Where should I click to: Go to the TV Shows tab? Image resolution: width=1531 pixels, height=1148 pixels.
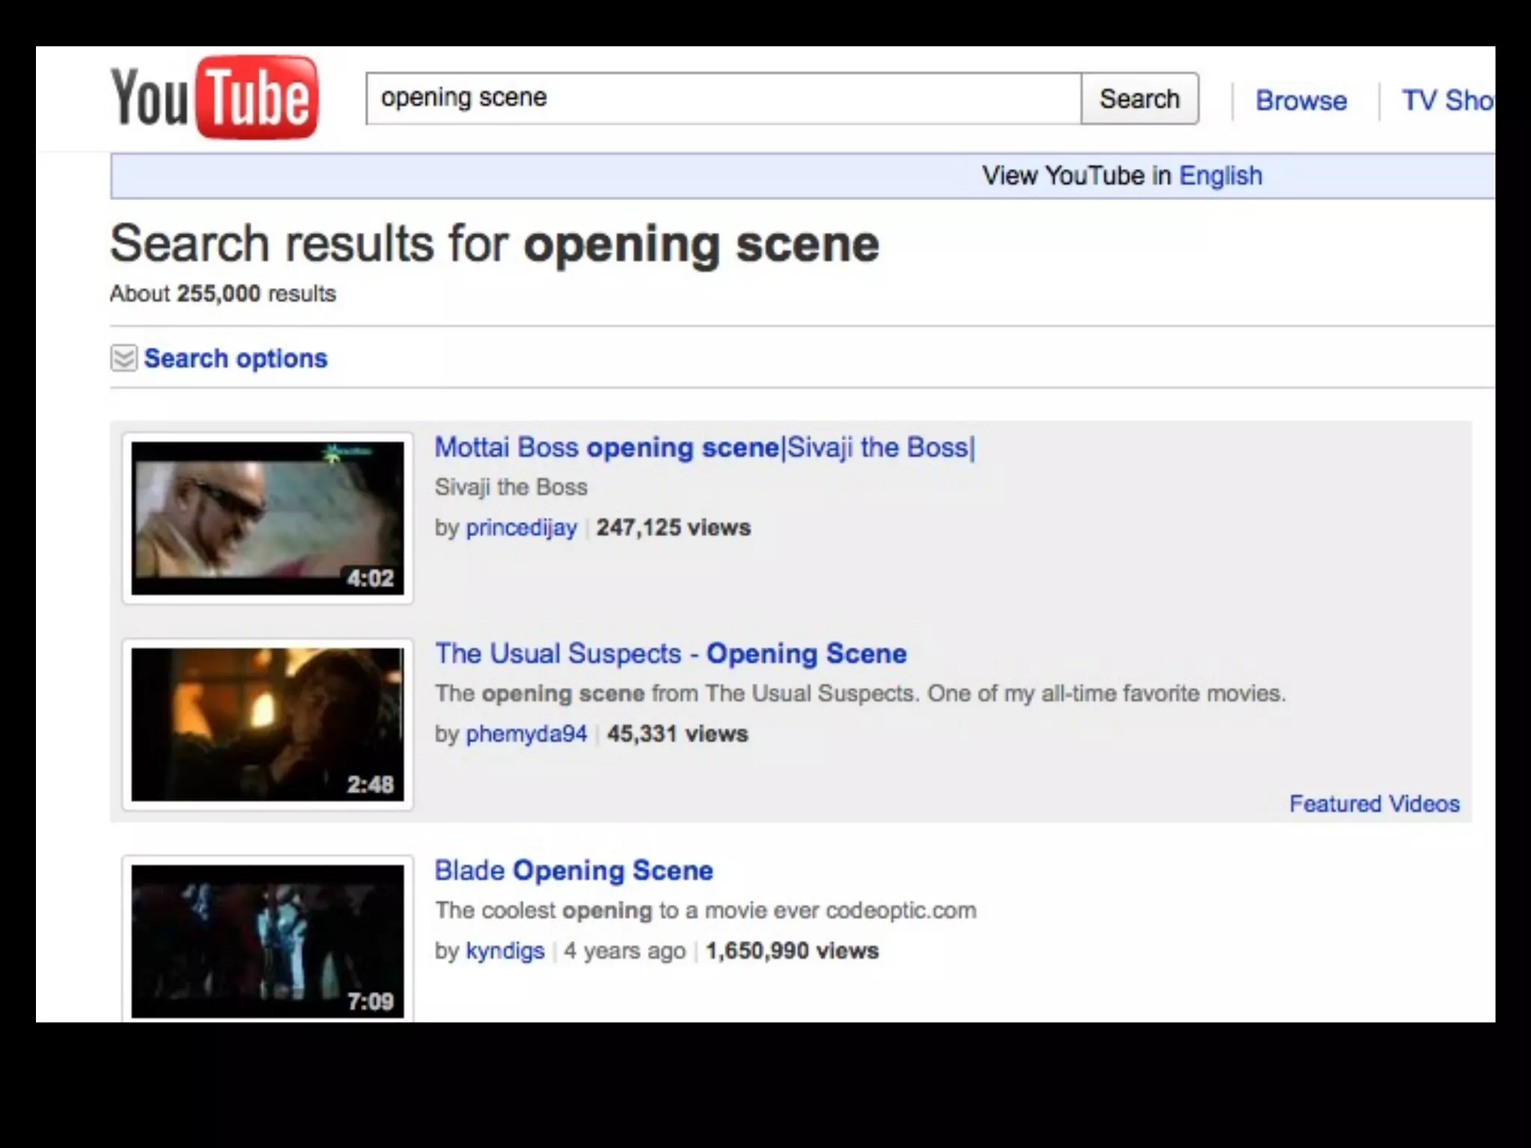1447,100
